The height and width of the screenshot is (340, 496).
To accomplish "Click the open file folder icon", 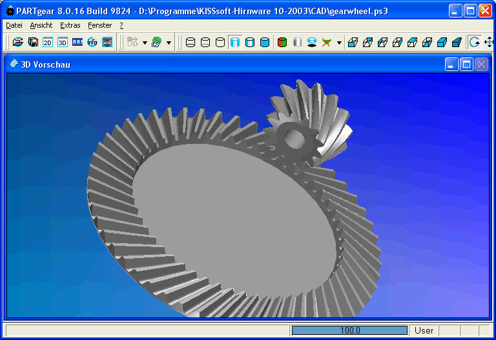I will coord(17,43).
